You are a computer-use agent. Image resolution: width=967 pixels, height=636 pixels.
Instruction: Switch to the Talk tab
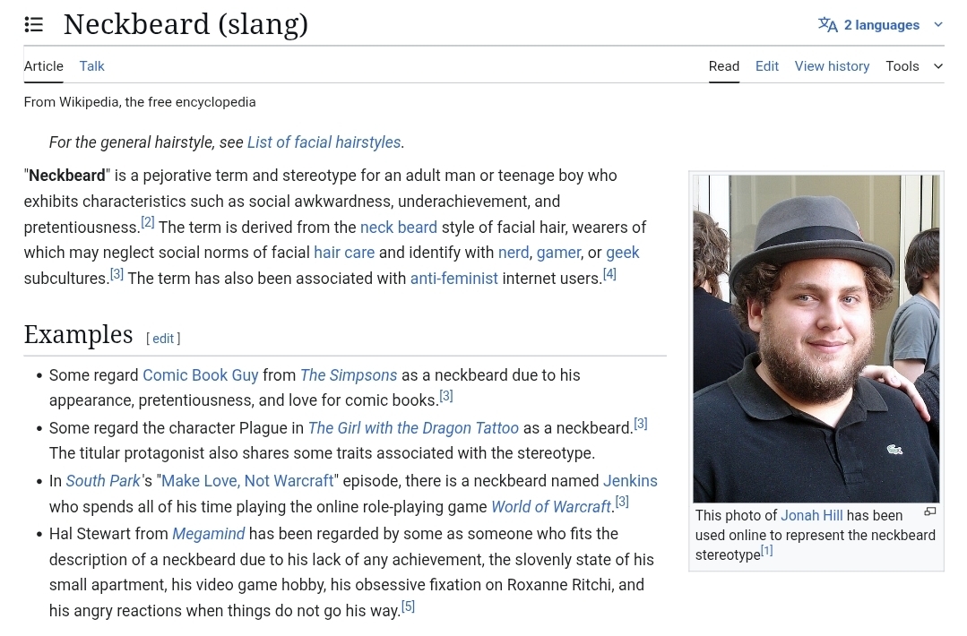pyautogui.click(x=92, y=66)
